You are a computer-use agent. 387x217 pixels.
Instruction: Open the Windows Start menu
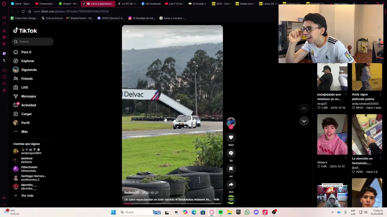113,212
